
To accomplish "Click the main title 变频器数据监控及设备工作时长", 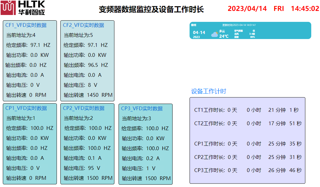I will tap(151, 9).
